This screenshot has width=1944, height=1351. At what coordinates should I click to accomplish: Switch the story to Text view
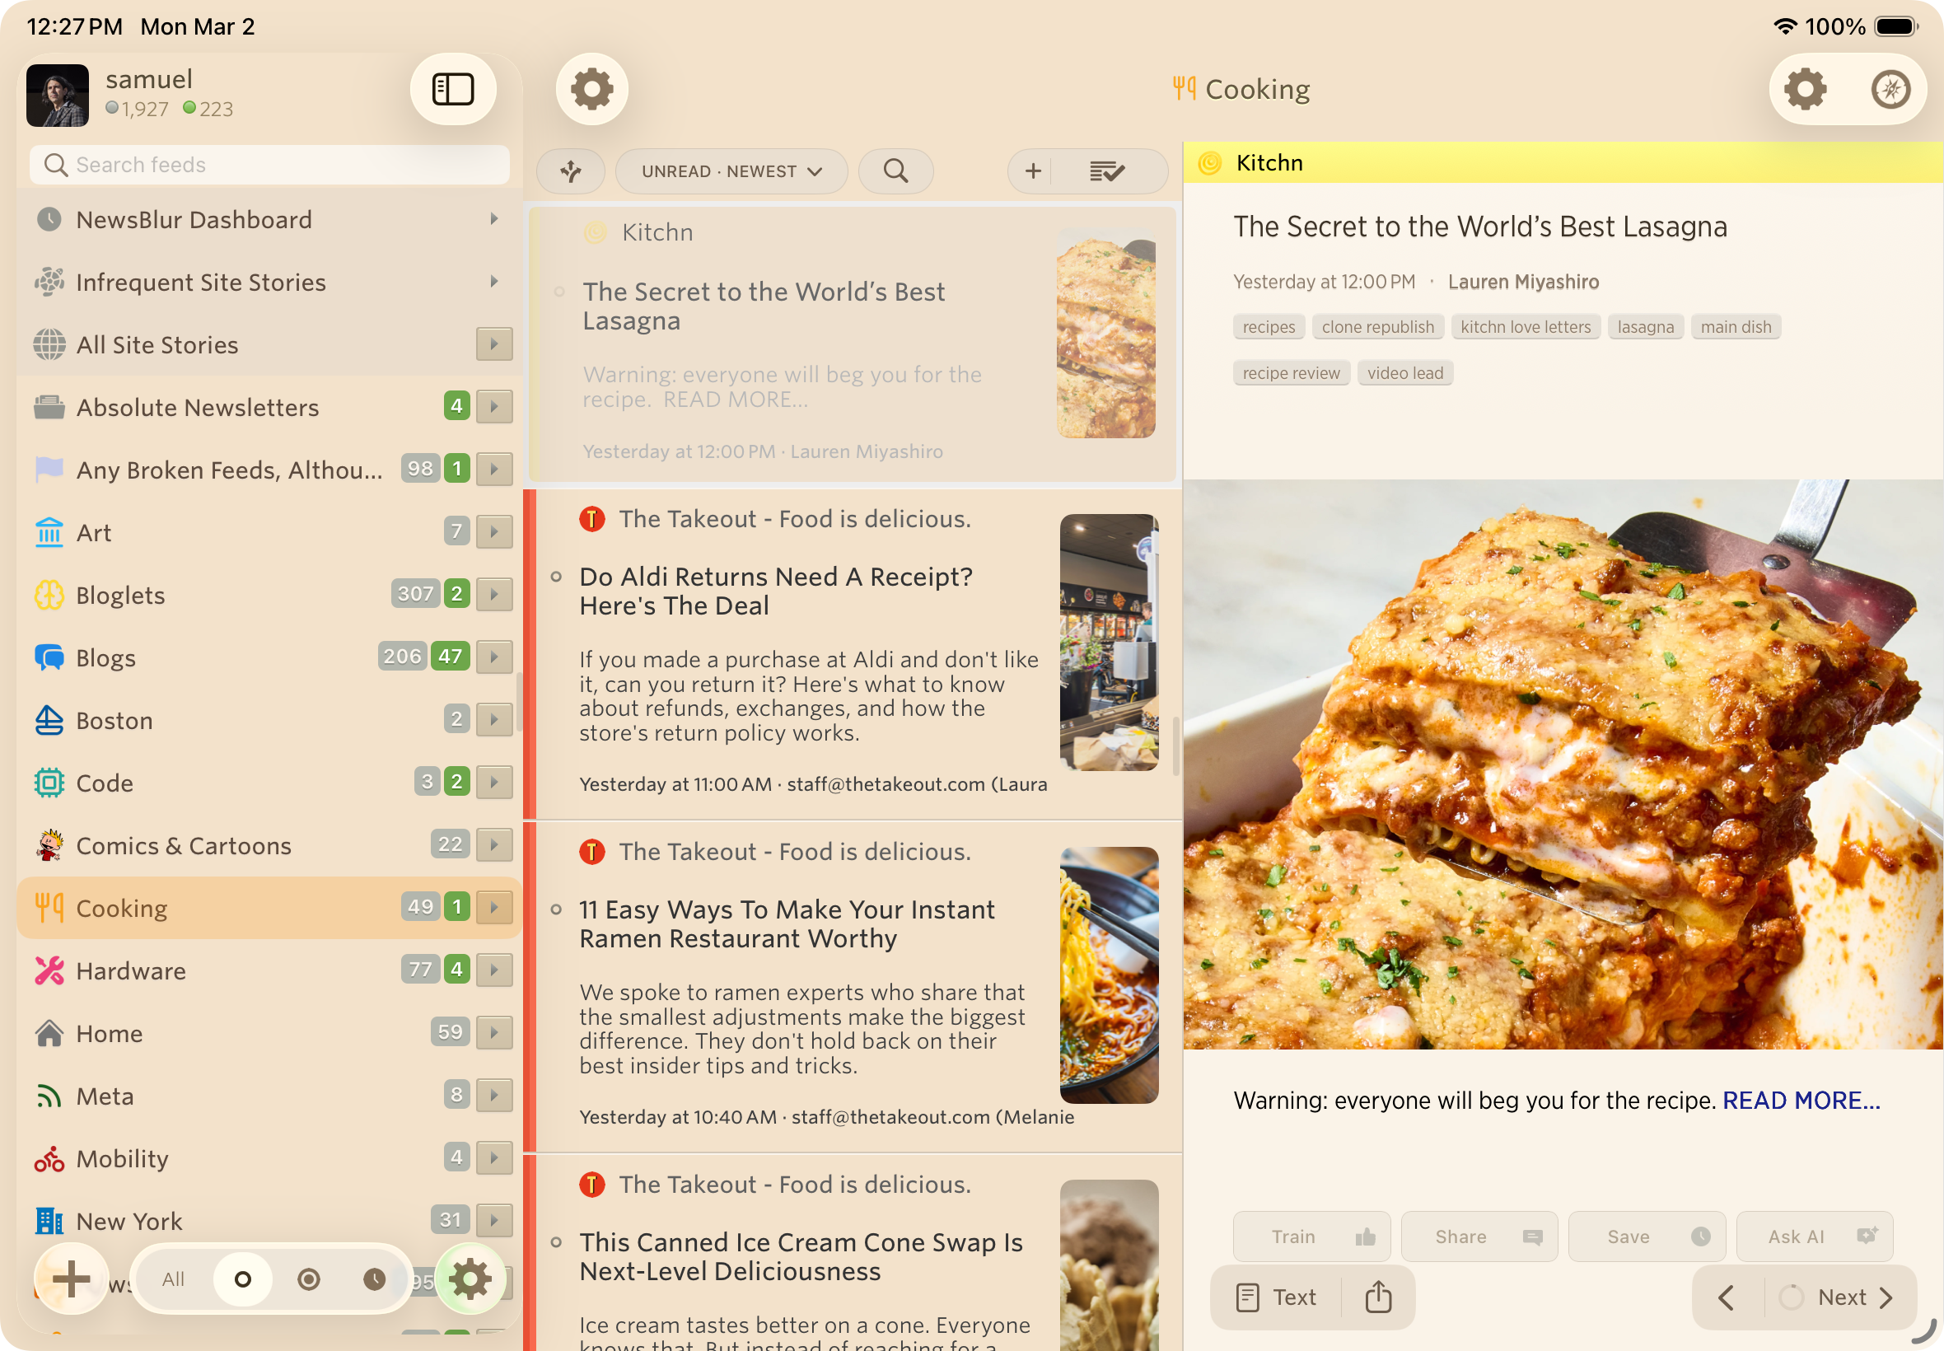(1277, 1297)
